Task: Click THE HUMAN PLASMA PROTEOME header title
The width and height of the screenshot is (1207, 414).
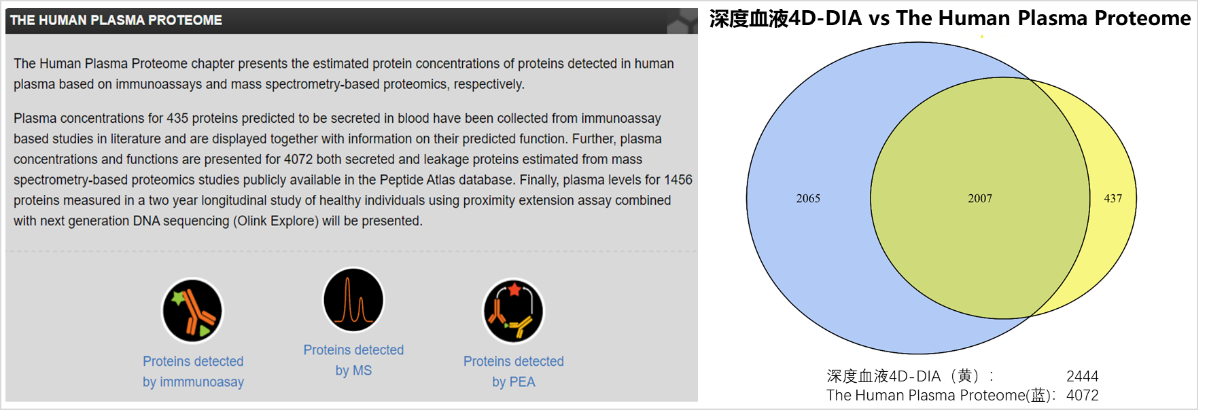Action: (116, 20)
